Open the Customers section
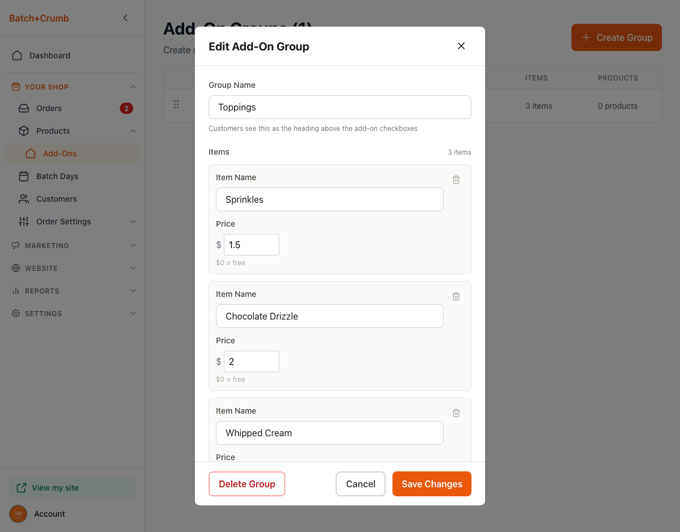 click(x=56, y=199)
